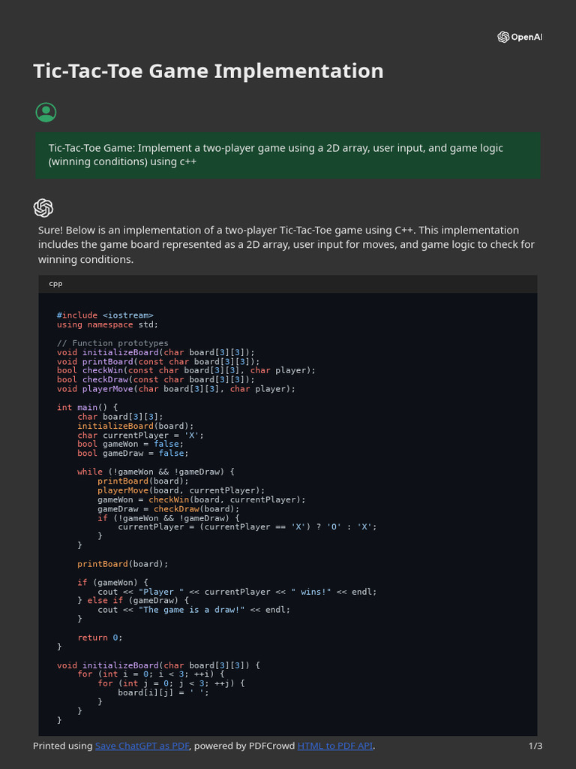Place cursor on the int main() line
This screenshot has height=769, width=576.
(x=88, y=407)
